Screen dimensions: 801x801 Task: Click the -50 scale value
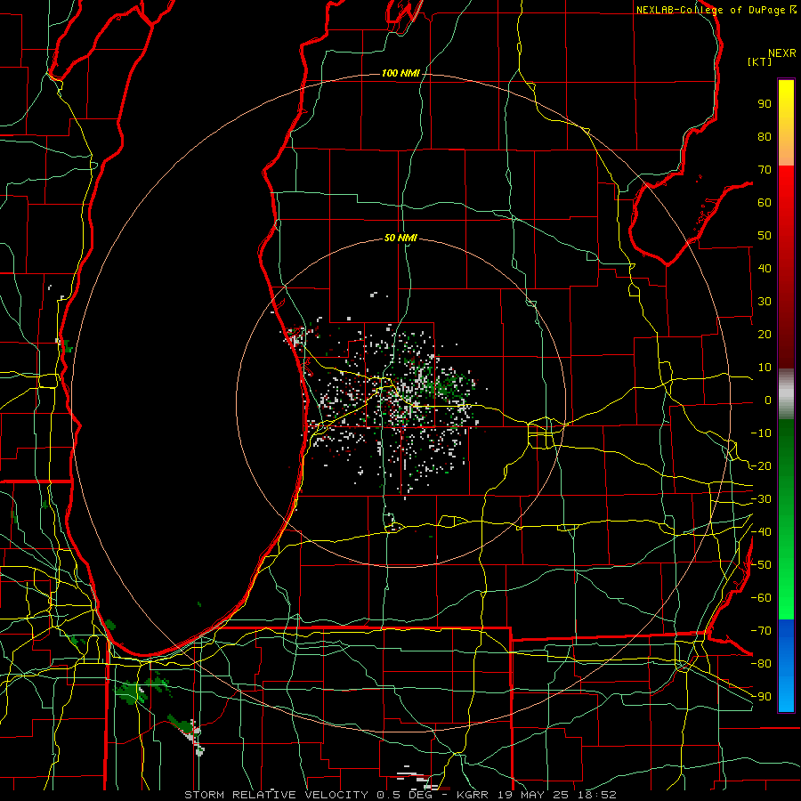tap(761, 565)
